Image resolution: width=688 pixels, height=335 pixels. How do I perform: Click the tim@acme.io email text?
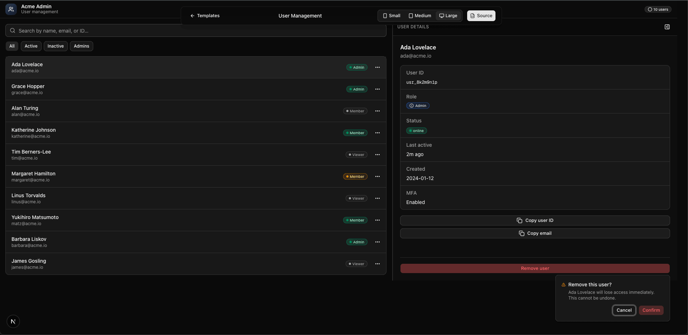[24, 158]
